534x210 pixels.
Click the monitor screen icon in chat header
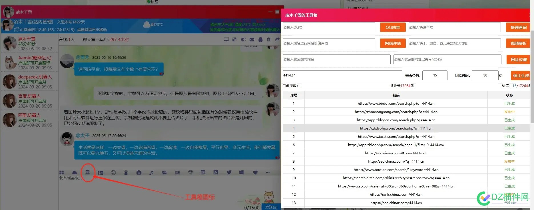226,39
